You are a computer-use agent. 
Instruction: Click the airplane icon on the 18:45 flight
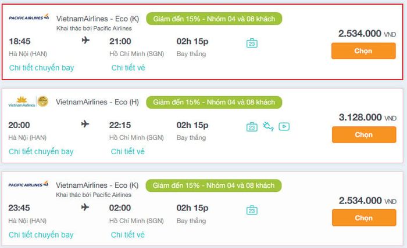pyautogui.click(x=85, y=41)
